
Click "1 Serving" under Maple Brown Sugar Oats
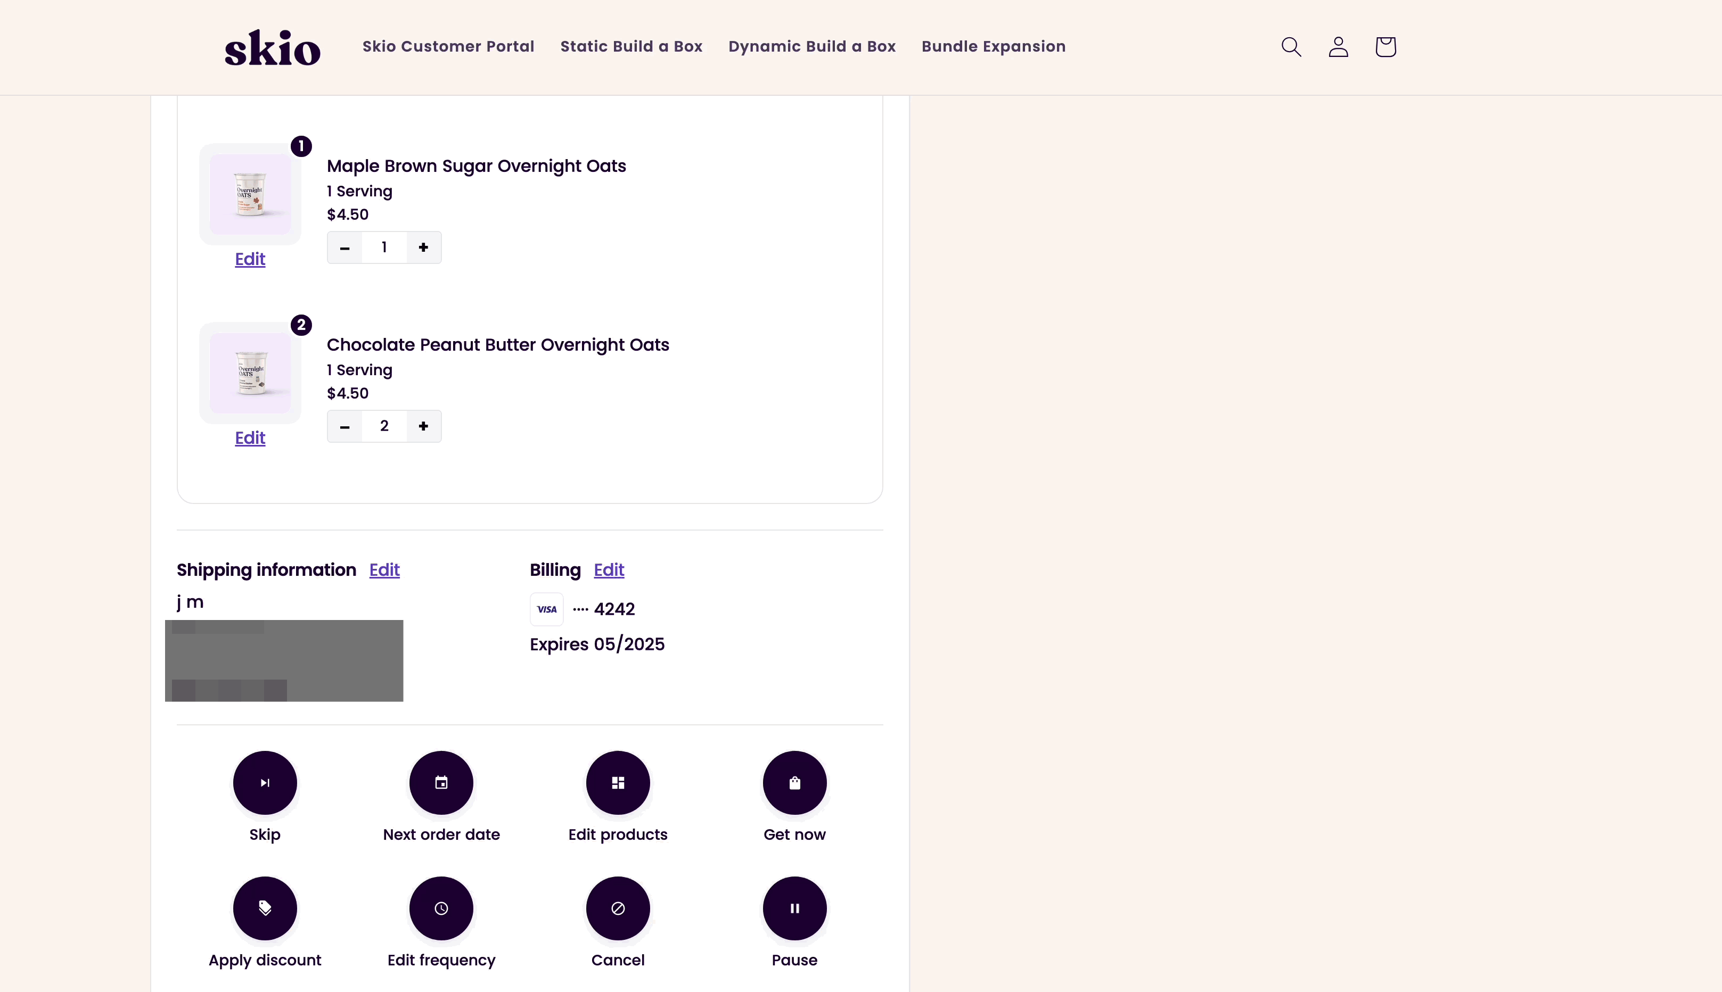point(359,192)
